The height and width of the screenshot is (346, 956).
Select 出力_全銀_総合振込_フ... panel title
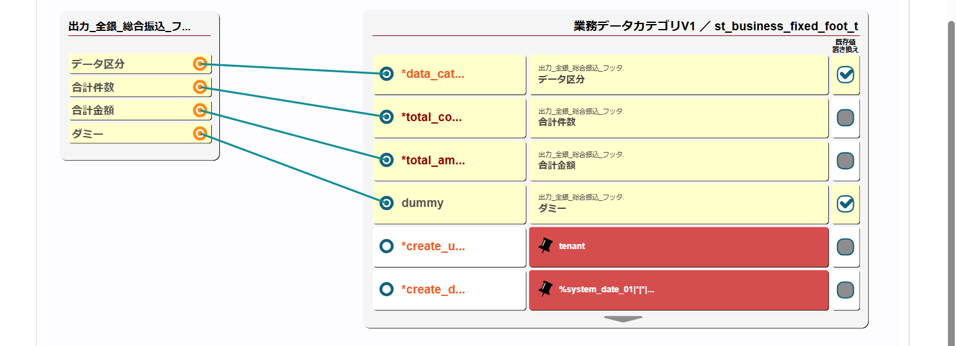[x=129, y=27]
